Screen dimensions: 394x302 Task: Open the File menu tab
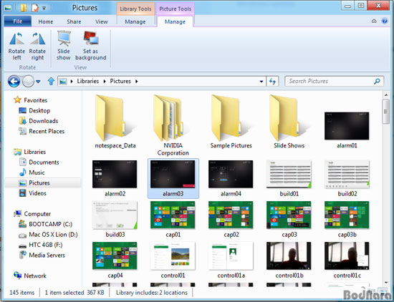[x=18, y=21]
